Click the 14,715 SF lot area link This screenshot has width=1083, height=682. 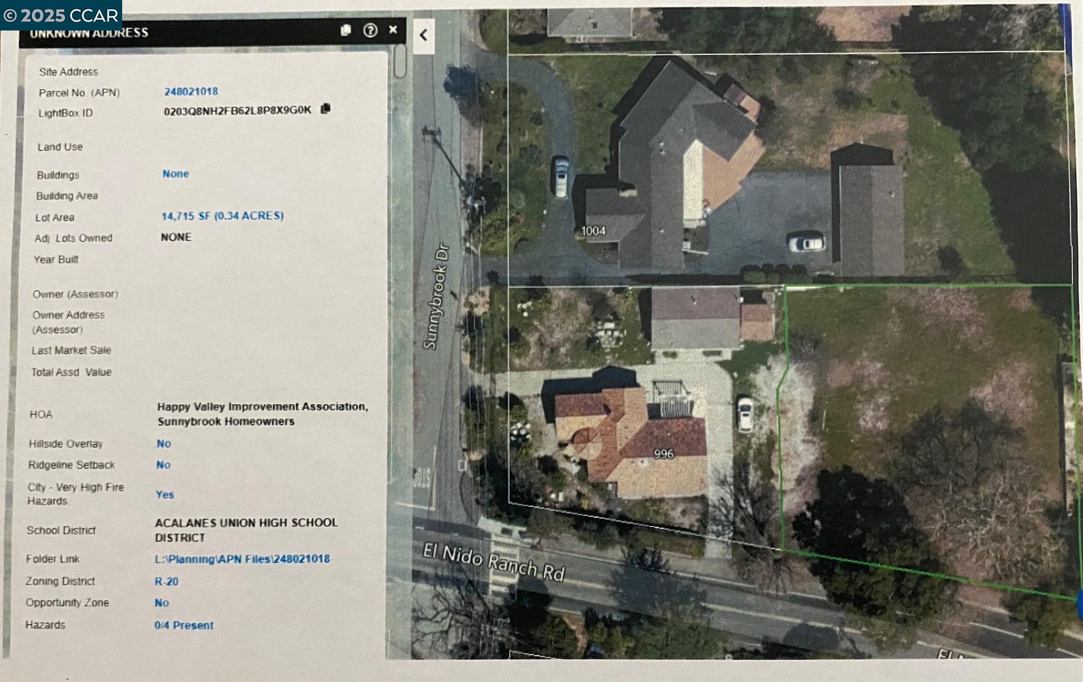tap(224, 216)
